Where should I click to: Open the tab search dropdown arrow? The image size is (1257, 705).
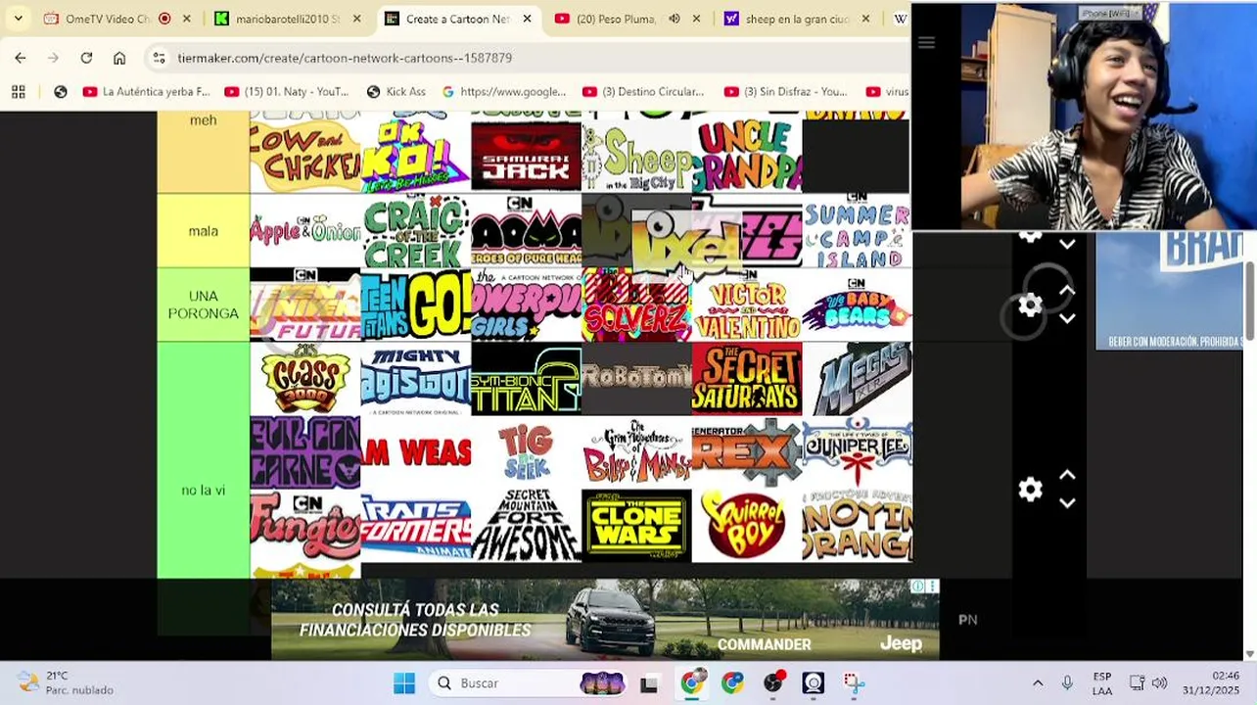tap(18, 19)
